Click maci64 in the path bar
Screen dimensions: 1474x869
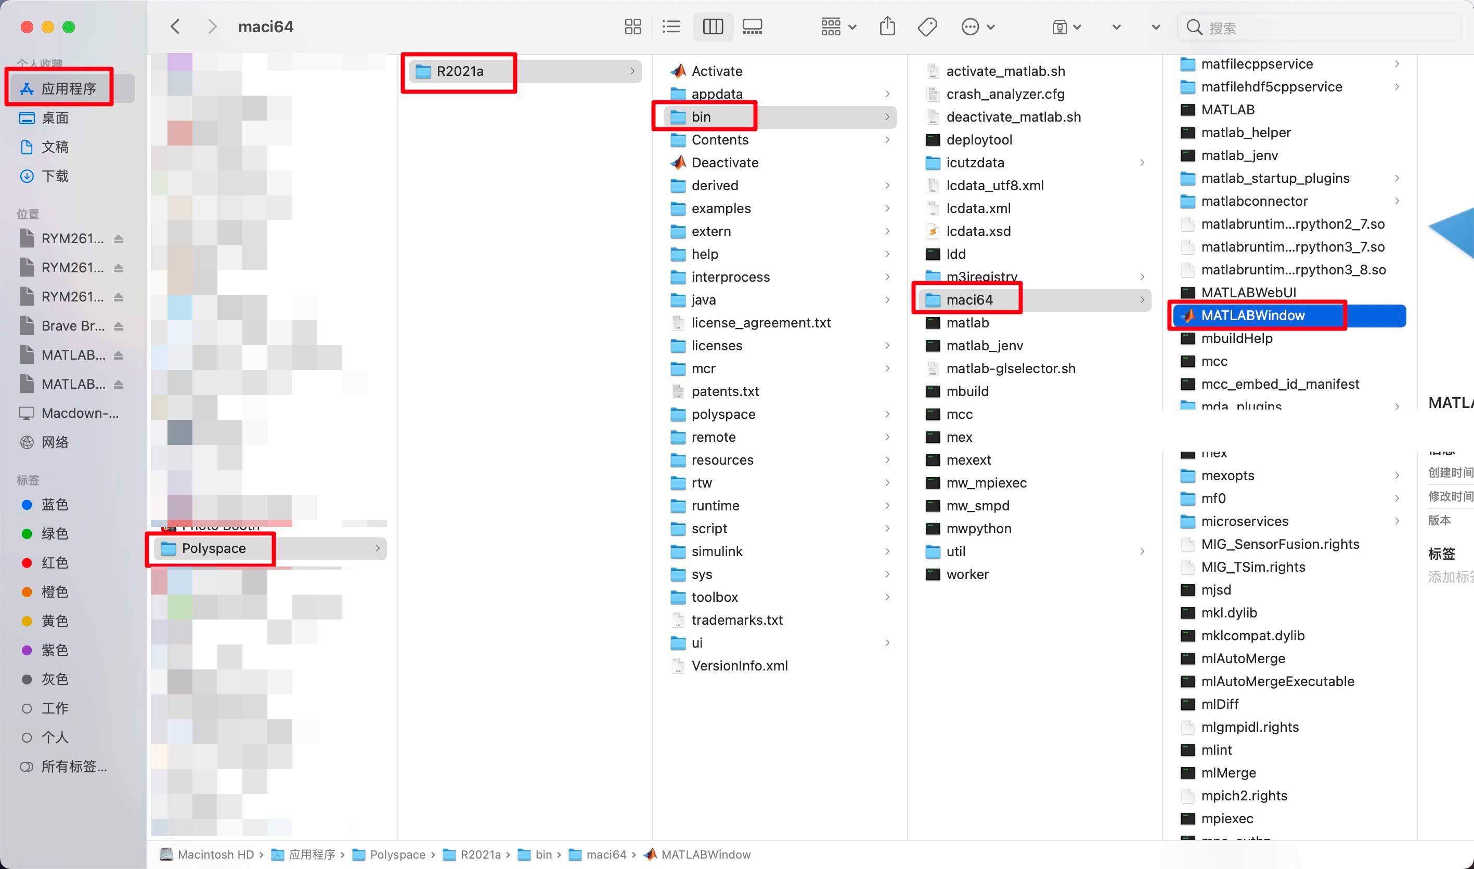598,854
